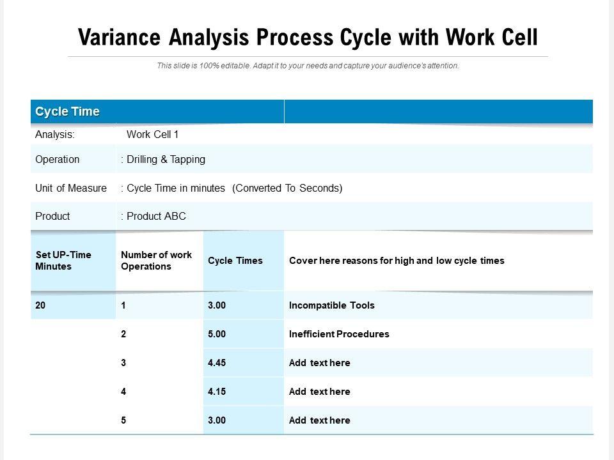Select the 'Analysis:' label

55,135
